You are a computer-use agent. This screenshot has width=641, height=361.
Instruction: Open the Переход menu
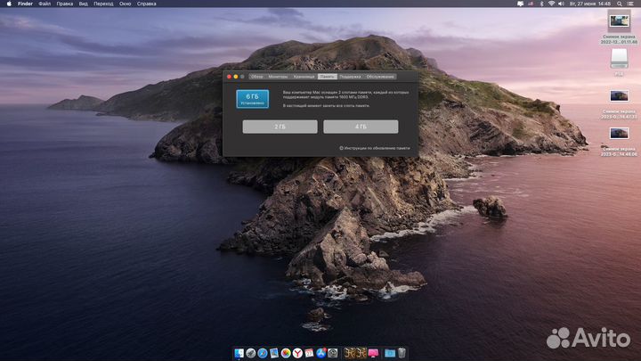point(103,4)
